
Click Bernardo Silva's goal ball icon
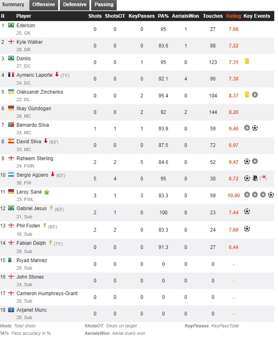click(255, 128)
